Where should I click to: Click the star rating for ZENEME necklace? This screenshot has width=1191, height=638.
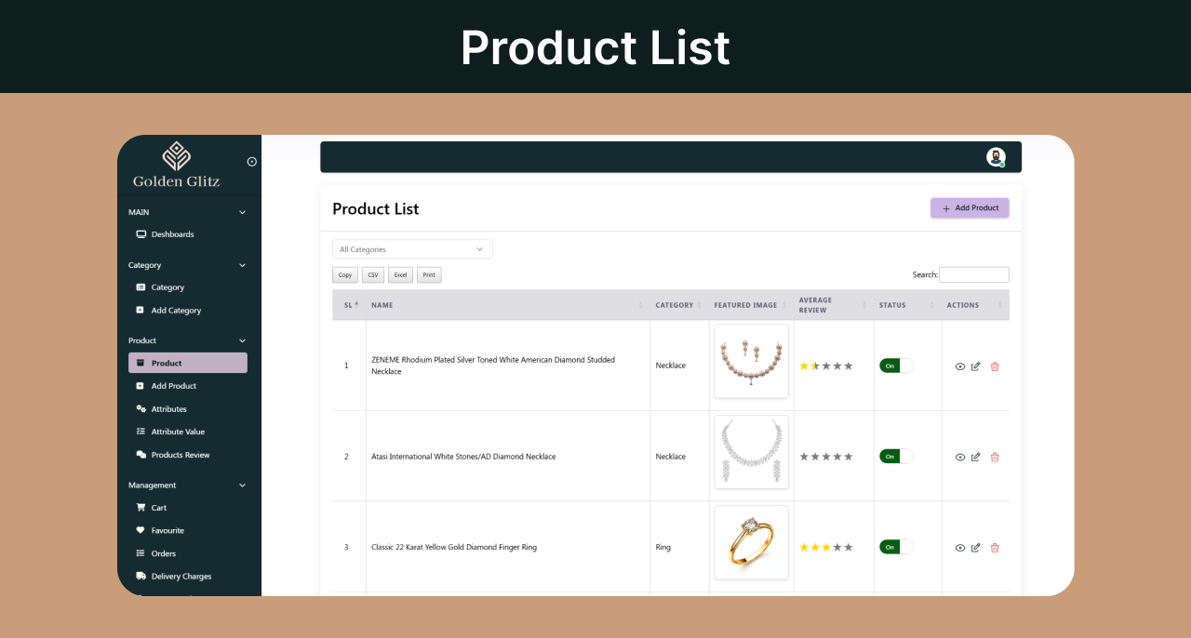(826, 366)
